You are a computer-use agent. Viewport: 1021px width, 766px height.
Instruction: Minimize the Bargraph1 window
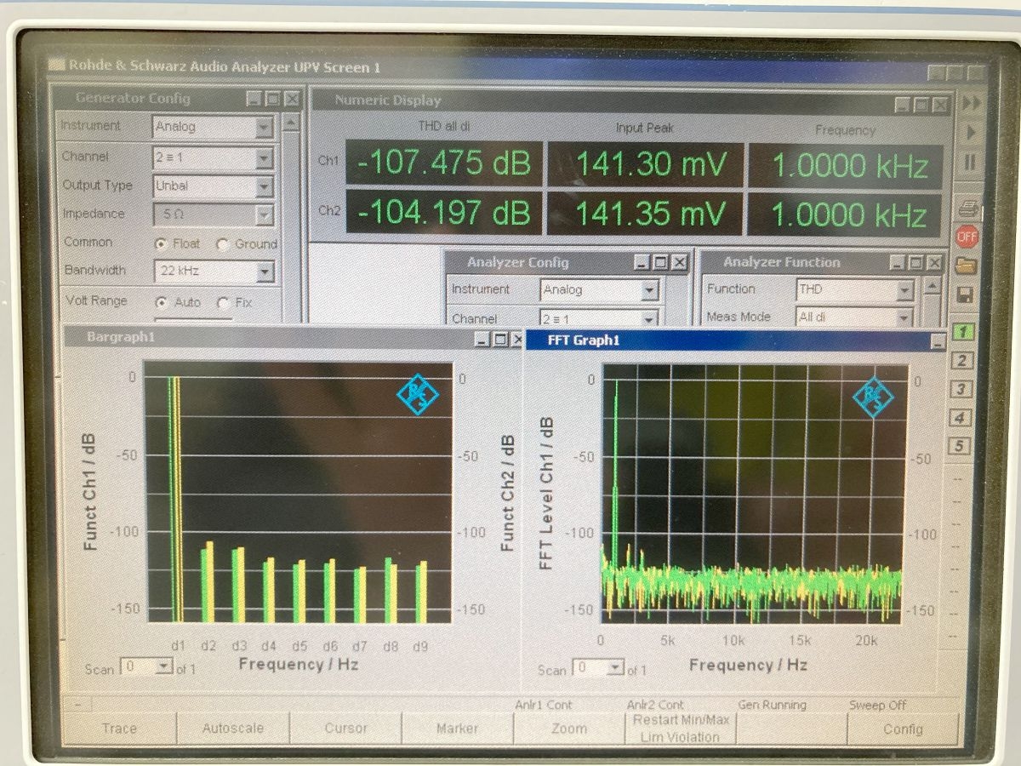(482, 340)
